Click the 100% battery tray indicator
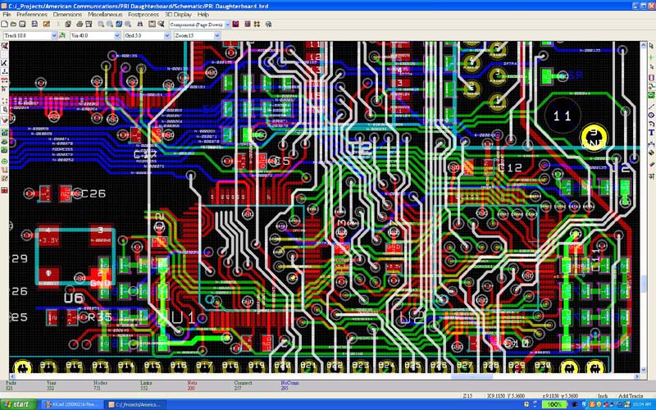656x410 pixels. tap(554, 404)
